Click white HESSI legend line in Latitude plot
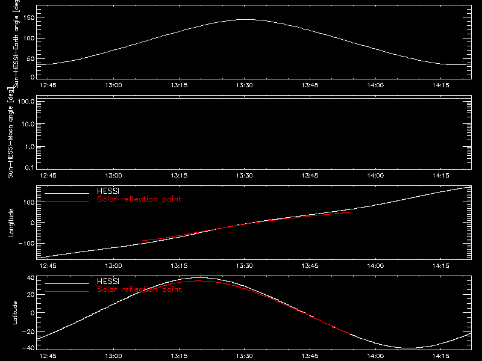This screenshot has width=482, height=361. coord(67,283)
